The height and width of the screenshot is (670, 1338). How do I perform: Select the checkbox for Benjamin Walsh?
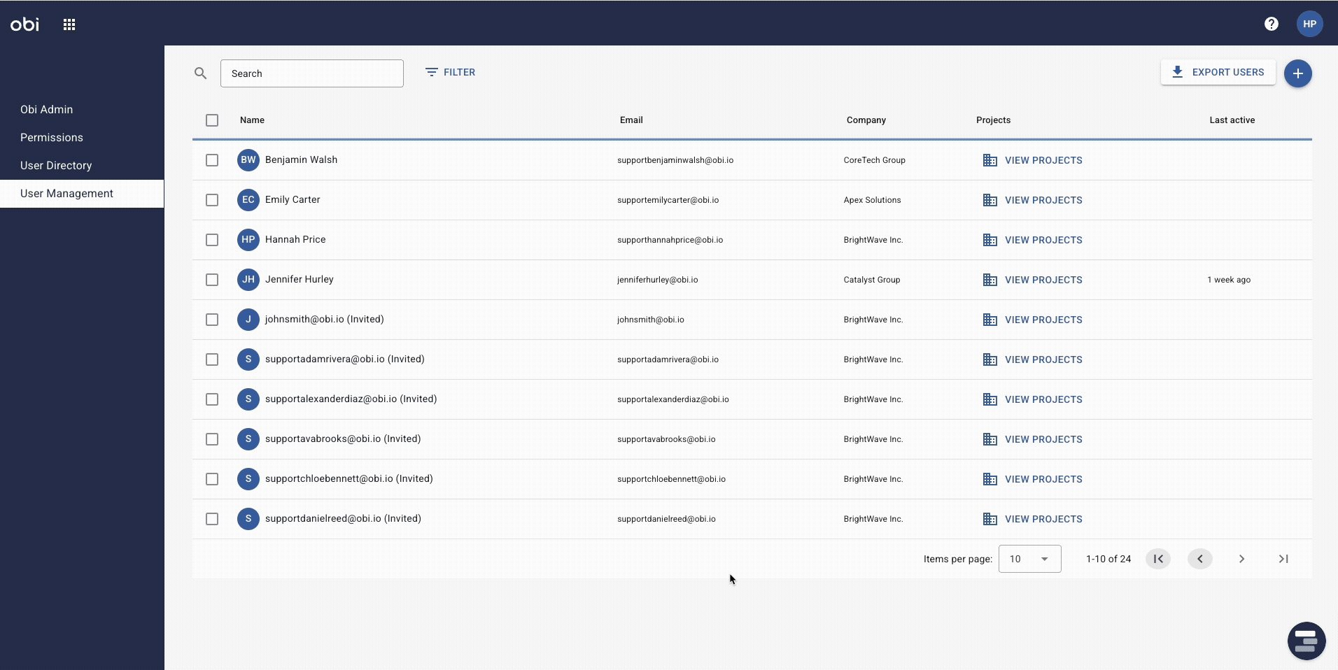211,160
